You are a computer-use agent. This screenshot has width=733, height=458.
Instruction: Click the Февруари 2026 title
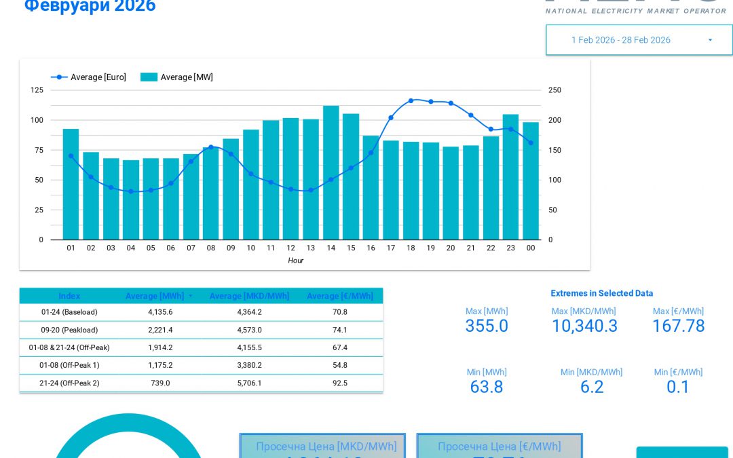pos(90,6)
